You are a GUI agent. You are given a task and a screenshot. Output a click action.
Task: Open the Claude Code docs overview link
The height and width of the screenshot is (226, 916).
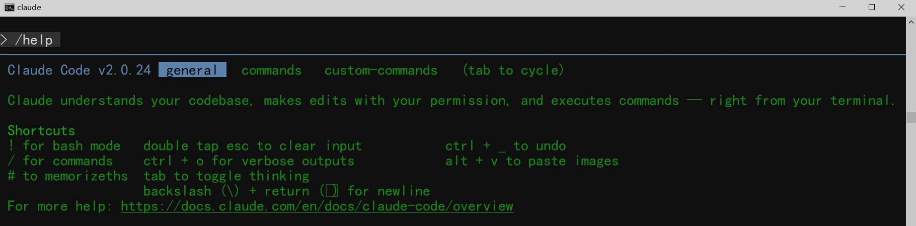317,206
